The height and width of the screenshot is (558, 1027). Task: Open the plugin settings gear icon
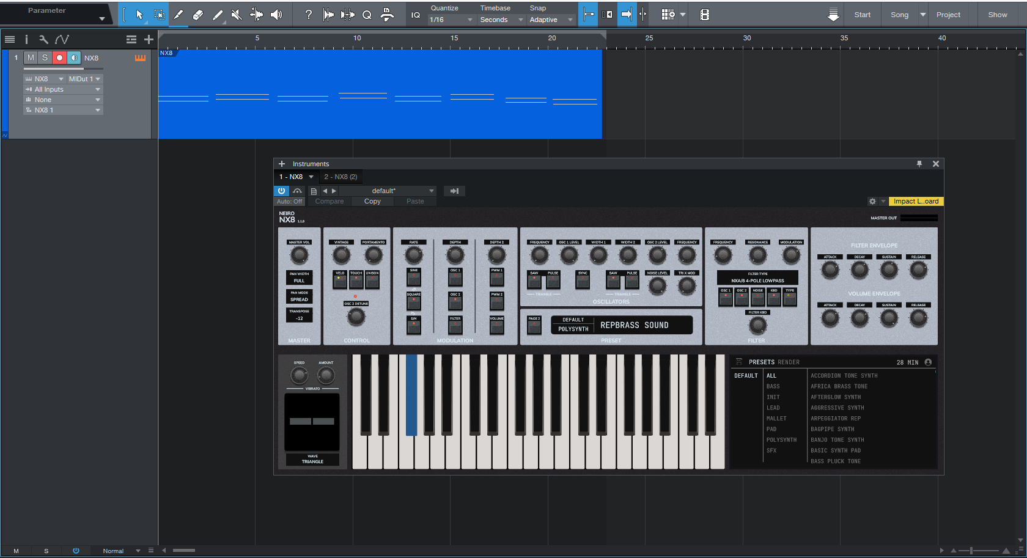coord(872,201)
